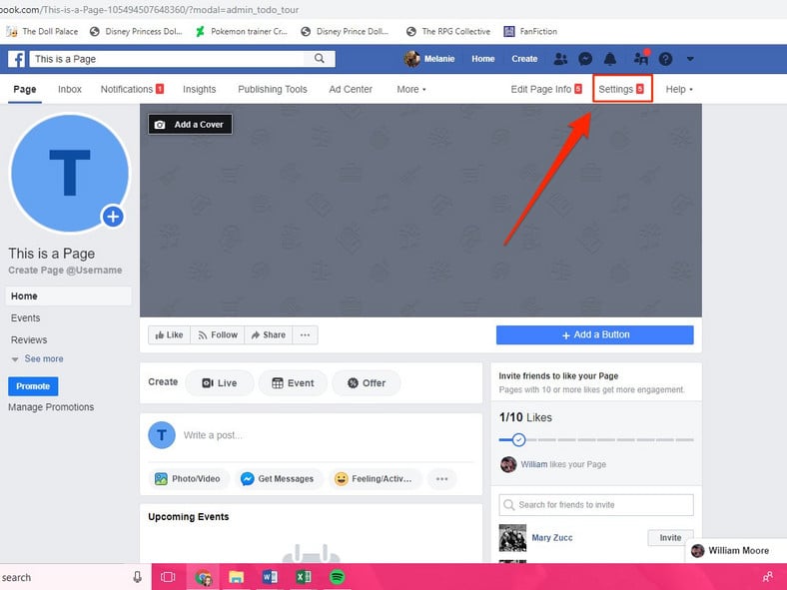Open the ellipsis menu beside Share
787x590 pixels.
[x=306, y=334]
